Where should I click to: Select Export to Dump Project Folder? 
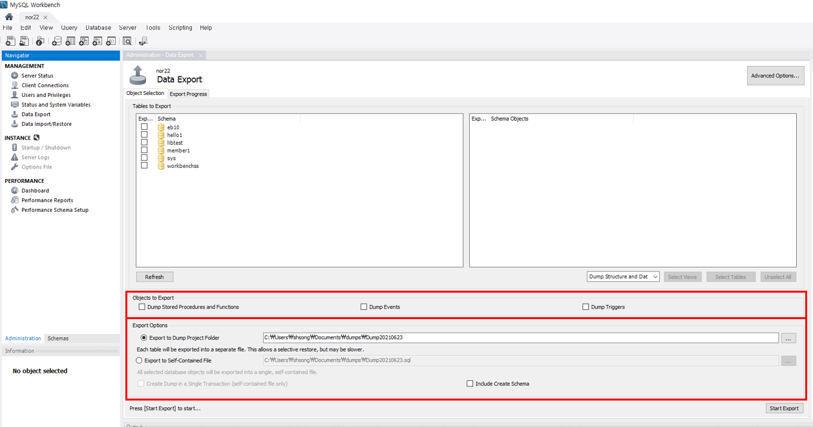click(x=144, y=337)
